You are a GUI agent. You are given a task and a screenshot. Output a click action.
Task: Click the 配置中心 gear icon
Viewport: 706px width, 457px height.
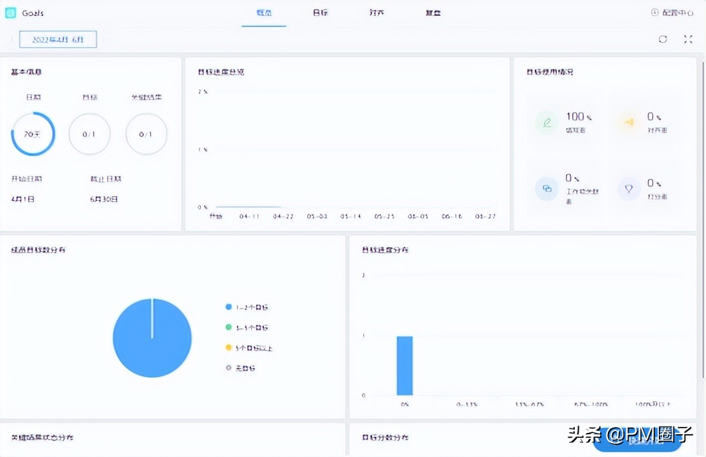click(x=656, y=13)
